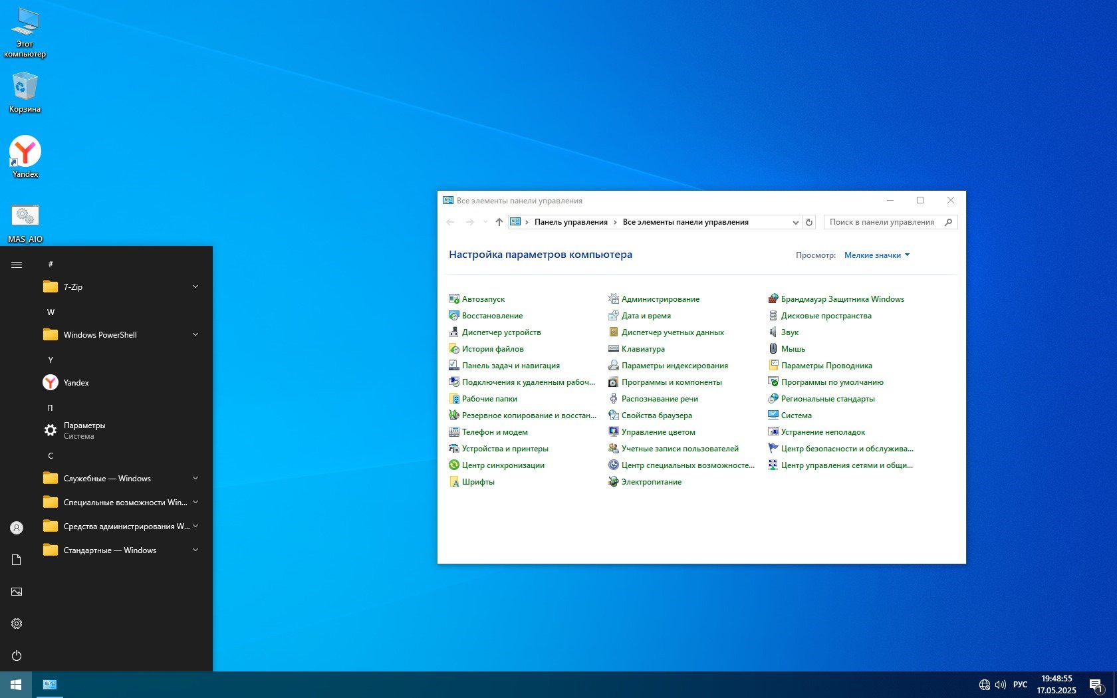Click the user account icon in Start
1117x698 pixels.
pyautogui.click(x=17, y=528)
